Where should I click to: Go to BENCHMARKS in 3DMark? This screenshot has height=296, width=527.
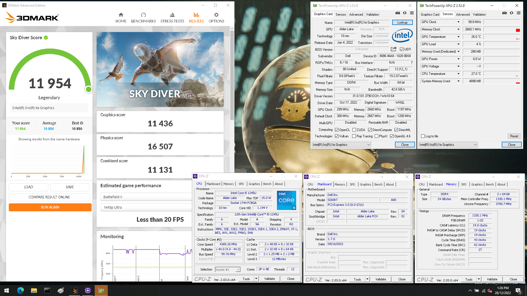143,18
